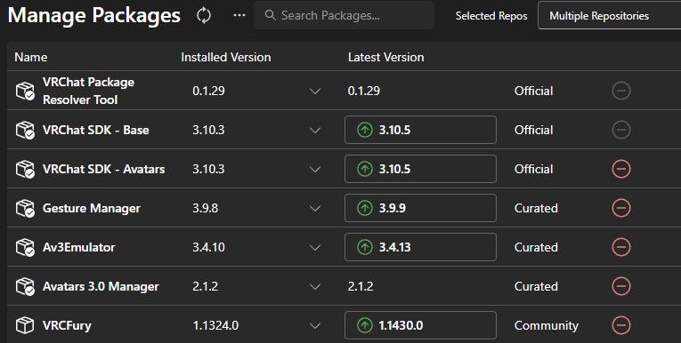Open the Multiple Repositories dropdown

coord(609,16)
